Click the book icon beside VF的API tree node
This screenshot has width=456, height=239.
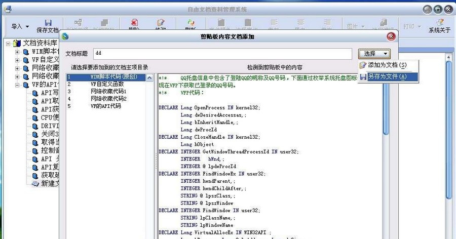click(x=26, y=85)
